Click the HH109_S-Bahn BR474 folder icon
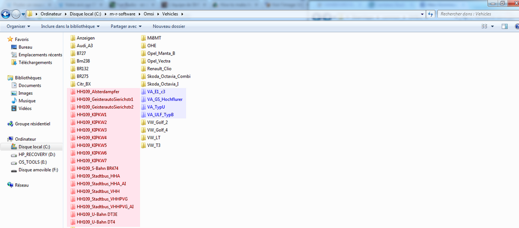Screen dimensions: 519x228 coord(73,168)
